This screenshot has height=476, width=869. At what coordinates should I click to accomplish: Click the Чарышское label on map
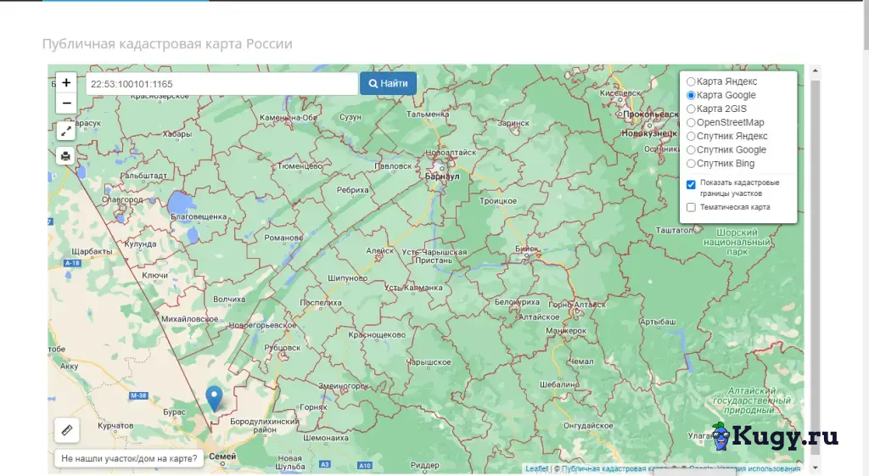pyautogui.click(x=429, y=362)
